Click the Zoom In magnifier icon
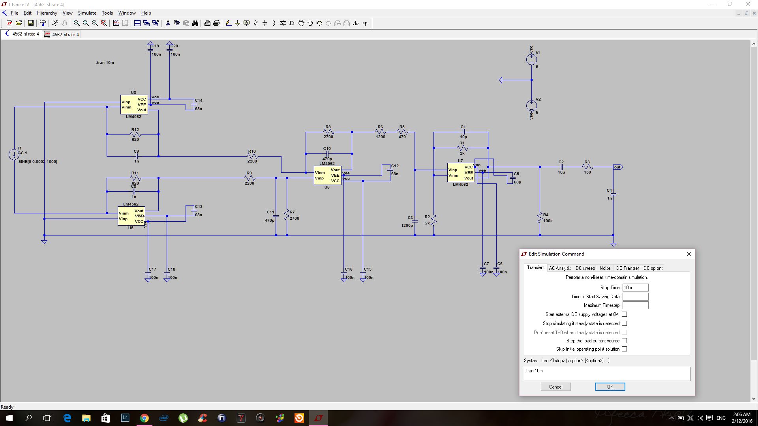 [x=77, y=23]
